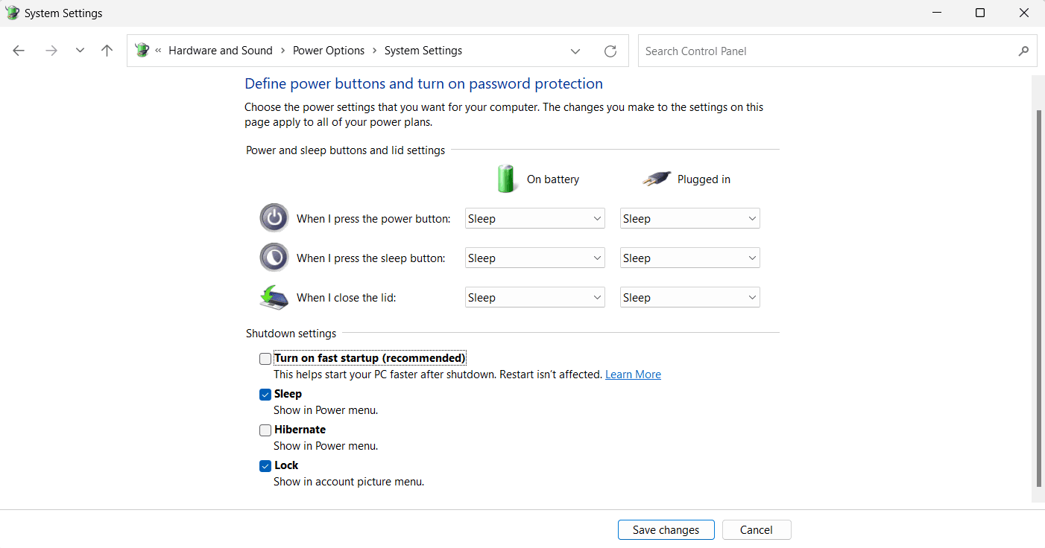Screen dimensions: 1045x548
Task: Uncheck the Lock checkbox
Action: pyautogui.click(x=265, y=466)
